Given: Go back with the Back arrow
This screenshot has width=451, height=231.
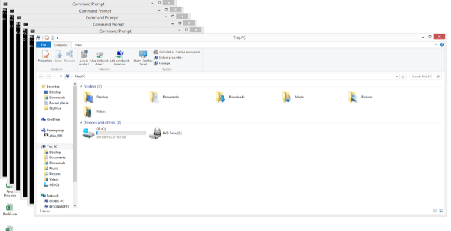Looking at the screenshot, I should pos(41,77).
